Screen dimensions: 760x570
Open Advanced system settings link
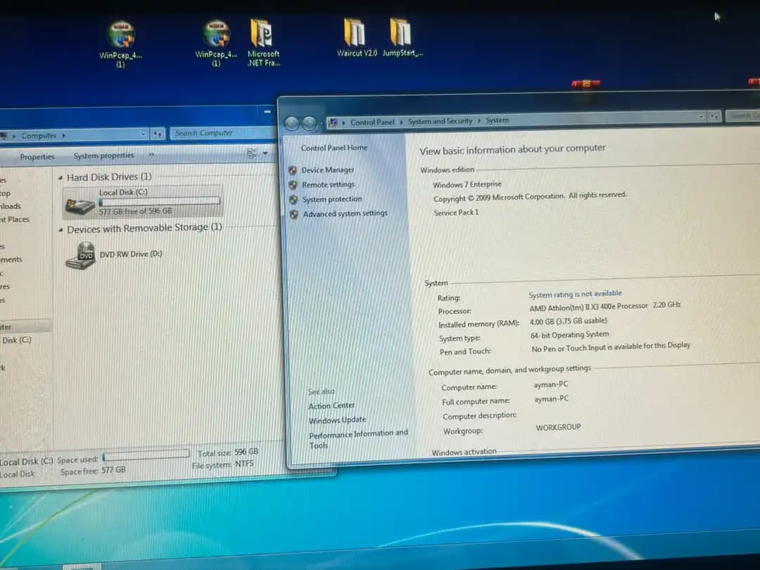tap(345, 213)
